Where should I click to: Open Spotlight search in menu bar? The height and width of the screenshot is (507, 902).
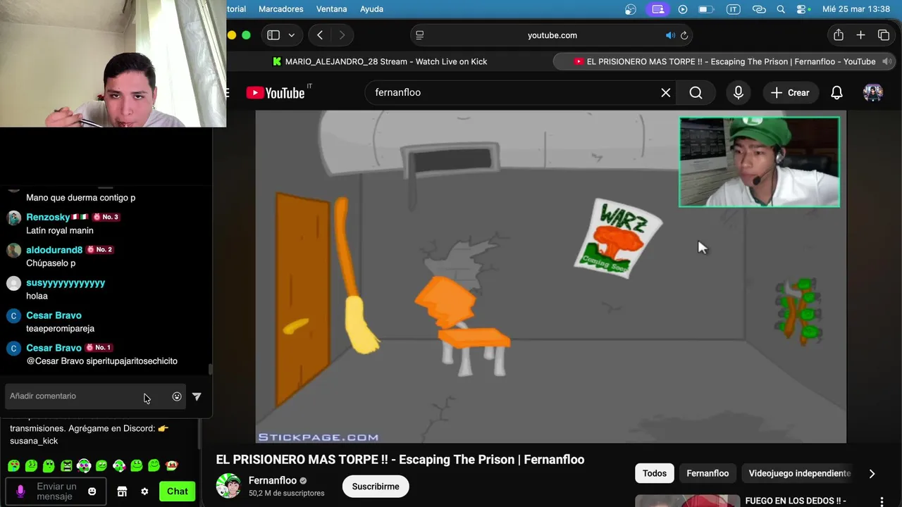(781, 9)
